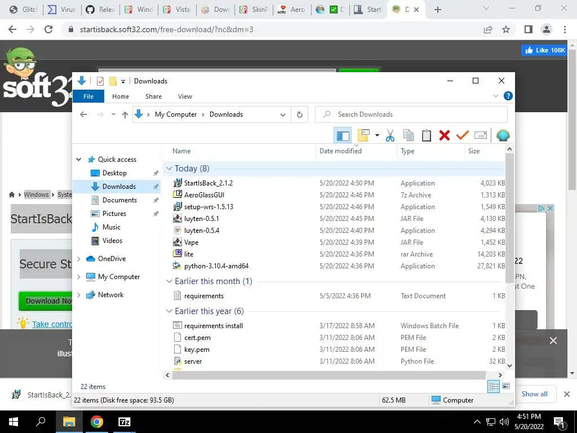The height and width of the screenshot is (433, 577).
Task: Open the address bar history dropdown
Action: [x=283, y=114]
